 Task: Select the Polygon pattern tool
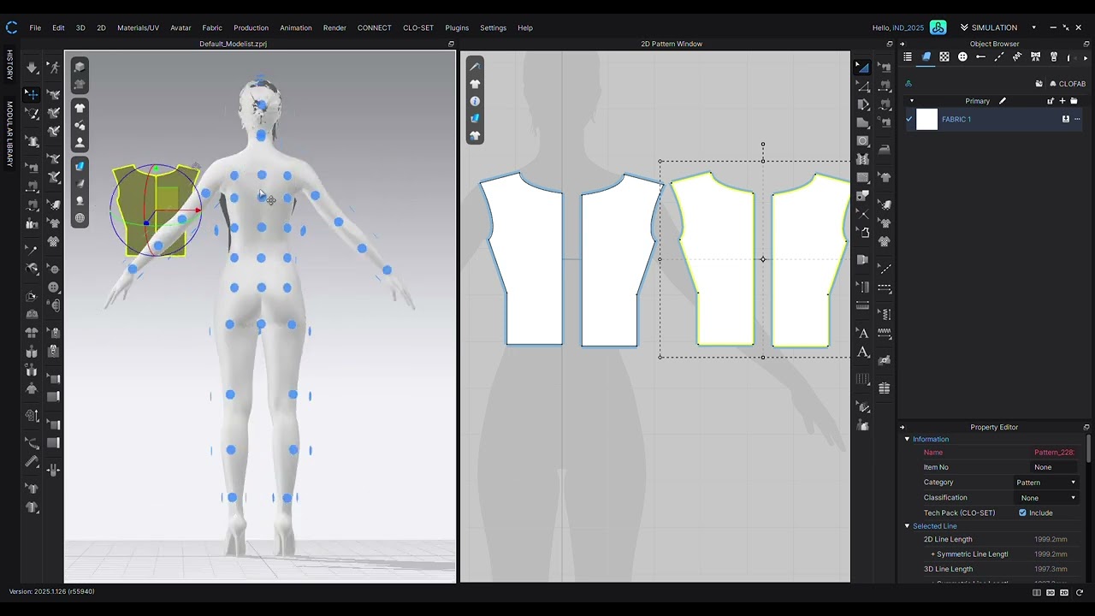point(862,123)
